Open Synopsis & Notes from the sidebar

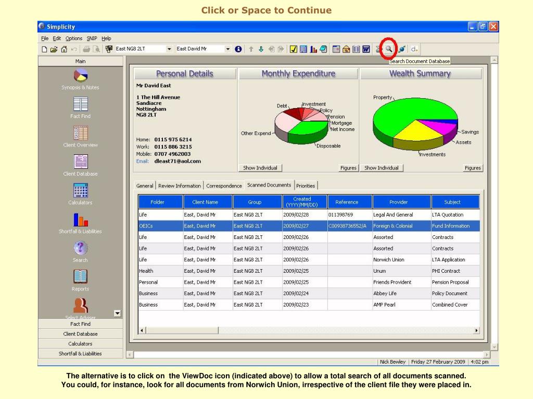pos(80,76)
